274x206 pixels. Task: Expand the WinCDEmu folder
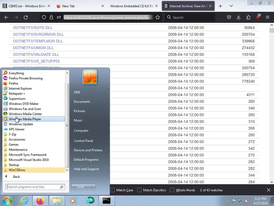pyautogui.click(x=34, y=170)
